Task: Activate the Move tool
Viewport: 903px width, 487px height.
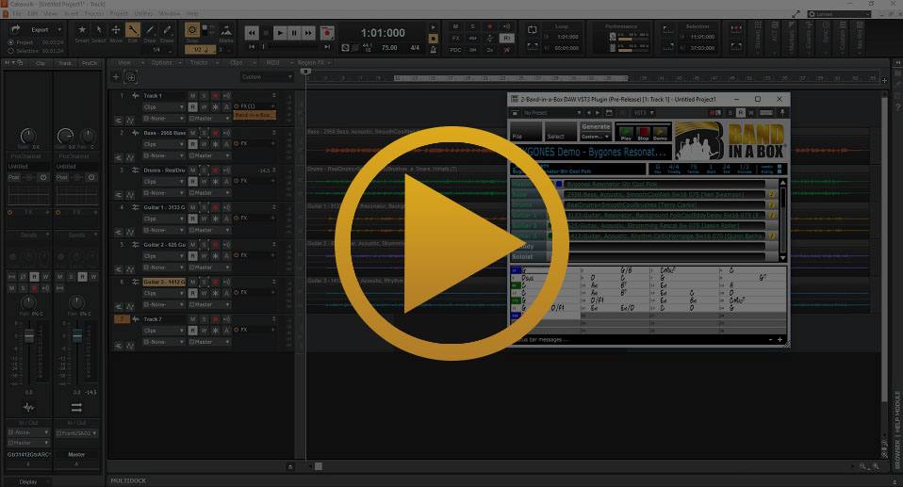Action: [116, 30]
